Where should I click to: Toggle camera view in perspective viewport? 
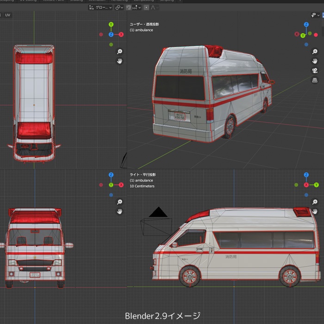[x=315, y=71]
